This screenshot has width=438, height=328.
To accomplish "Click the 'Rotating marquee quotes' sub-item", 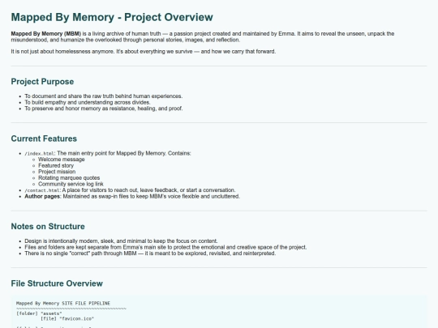I will 69,178.
